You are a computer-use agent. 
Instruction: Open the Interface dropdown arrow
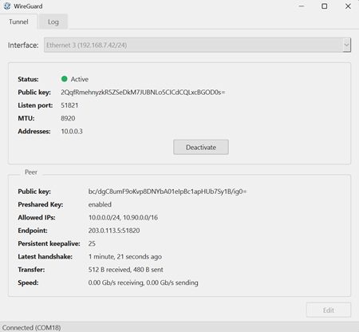click(346, 45)
